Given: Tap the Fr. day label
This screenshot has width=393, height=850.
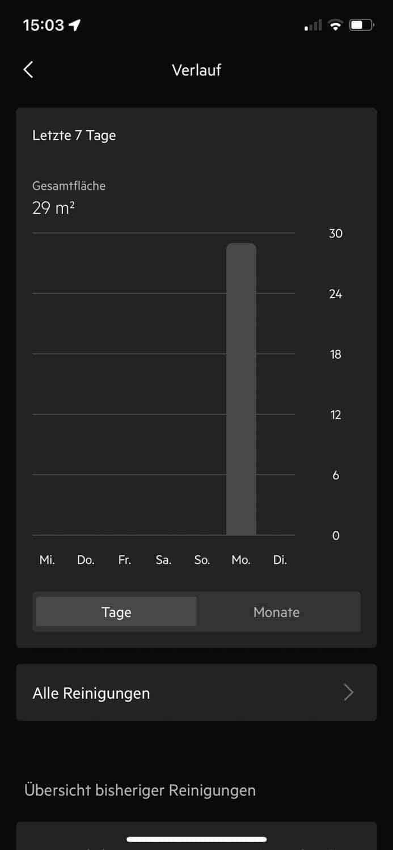Looking at the screenshot, I should [x=125, y=560].
